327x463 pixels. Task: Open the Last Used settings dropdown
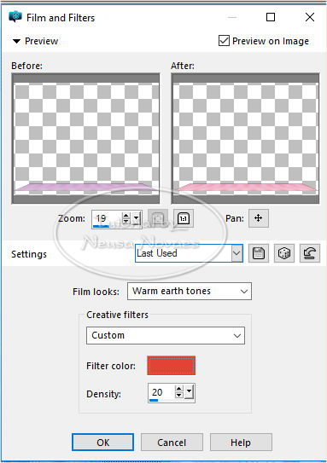189,253
